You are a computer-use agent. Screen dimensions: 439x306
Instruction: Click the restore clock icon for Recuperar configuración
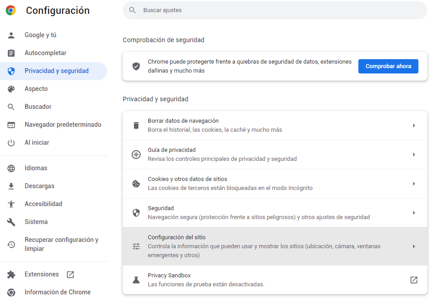point(11,245)
